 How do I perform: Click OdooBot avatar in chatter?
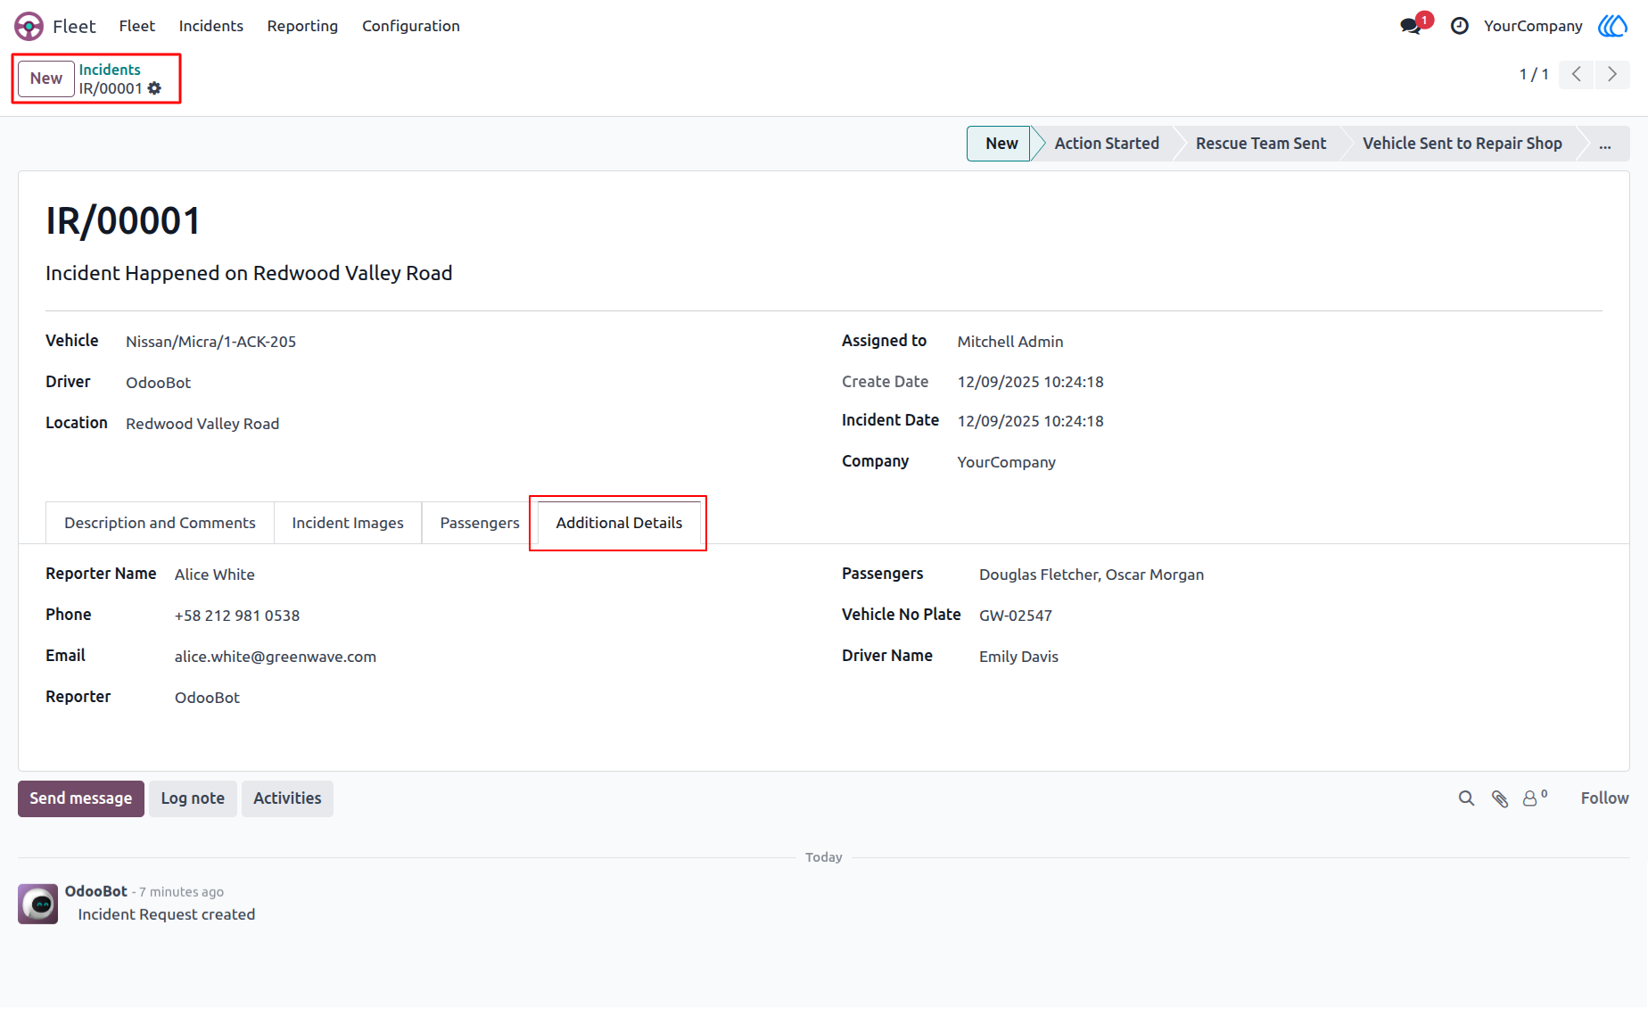[x=38, y=904]
